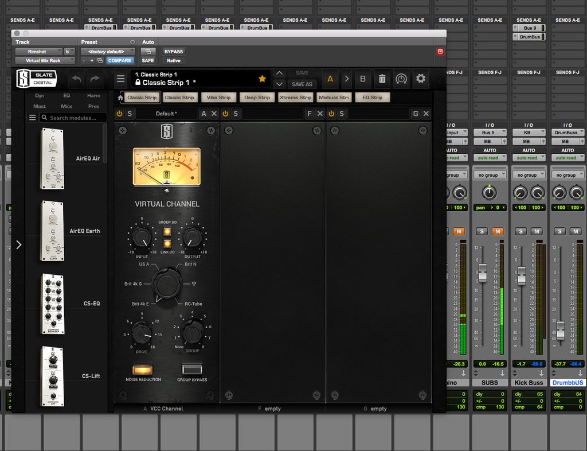This screenshot has width=587, height=451.
Task: Open the Preset section menu arrow
Action: tap(132, 42)
